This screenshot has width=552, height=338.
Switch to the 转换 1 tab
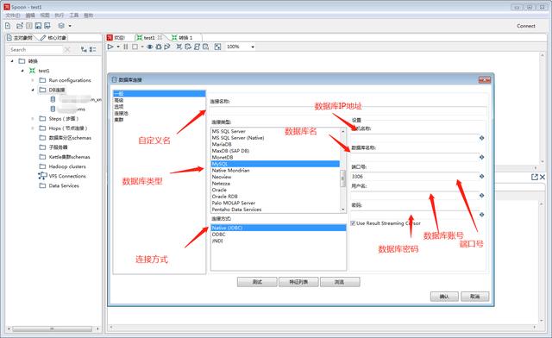coord(183,38)
